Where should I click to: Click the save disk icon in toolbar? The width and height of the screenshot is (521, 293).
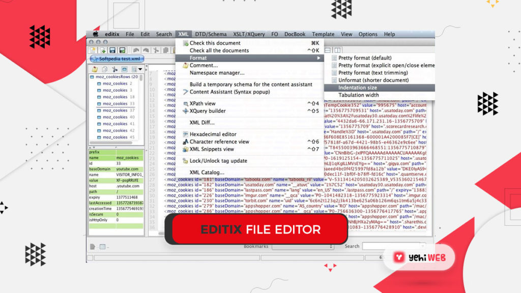[112, 50]
